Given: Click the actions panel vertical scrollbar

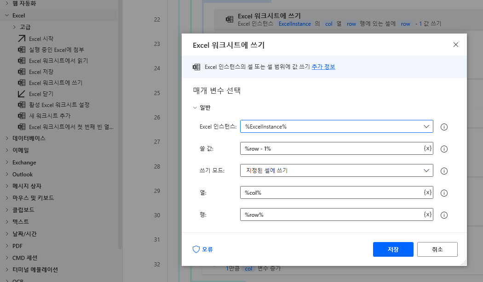Looking at the screenshot, I should click(120, 124).
